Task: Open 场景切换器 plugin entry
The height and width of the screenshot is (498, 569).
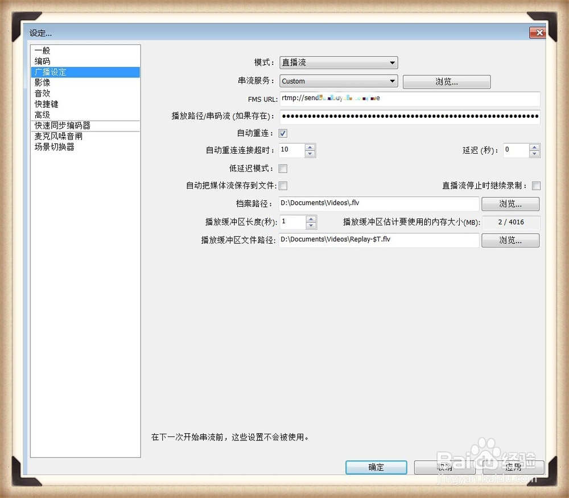Action: click(85, 147)
